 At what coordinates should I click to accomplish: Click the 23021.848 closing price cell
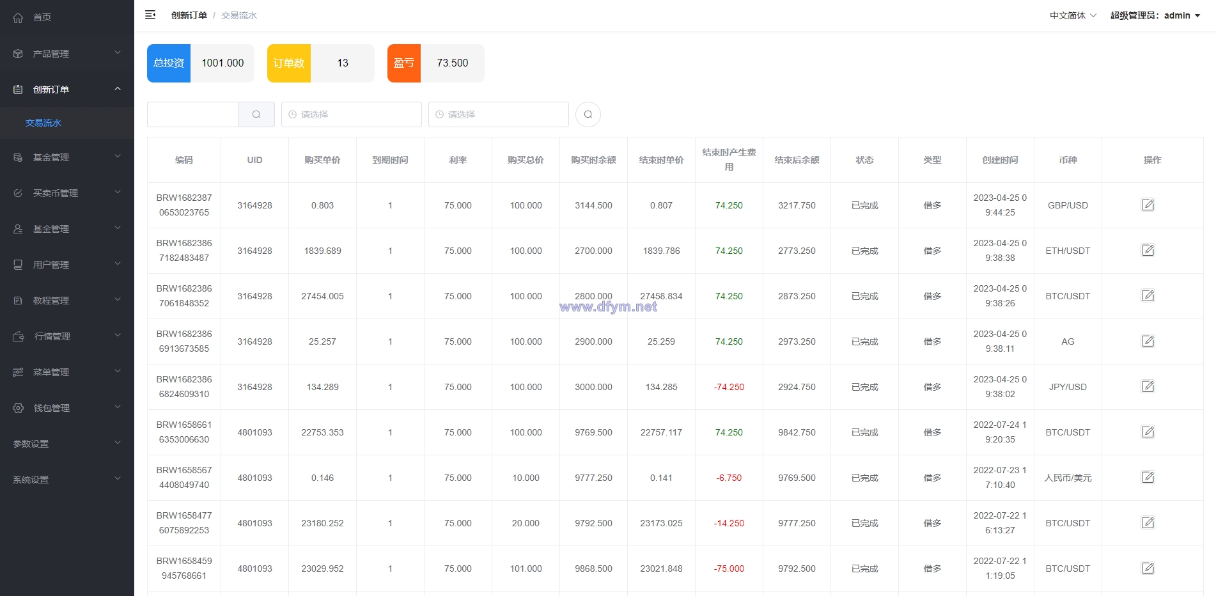coord(661,569)
